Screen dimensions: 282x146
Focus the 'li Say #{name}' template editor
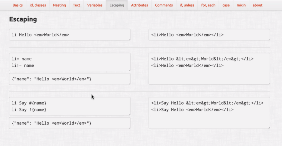point(70,106)
